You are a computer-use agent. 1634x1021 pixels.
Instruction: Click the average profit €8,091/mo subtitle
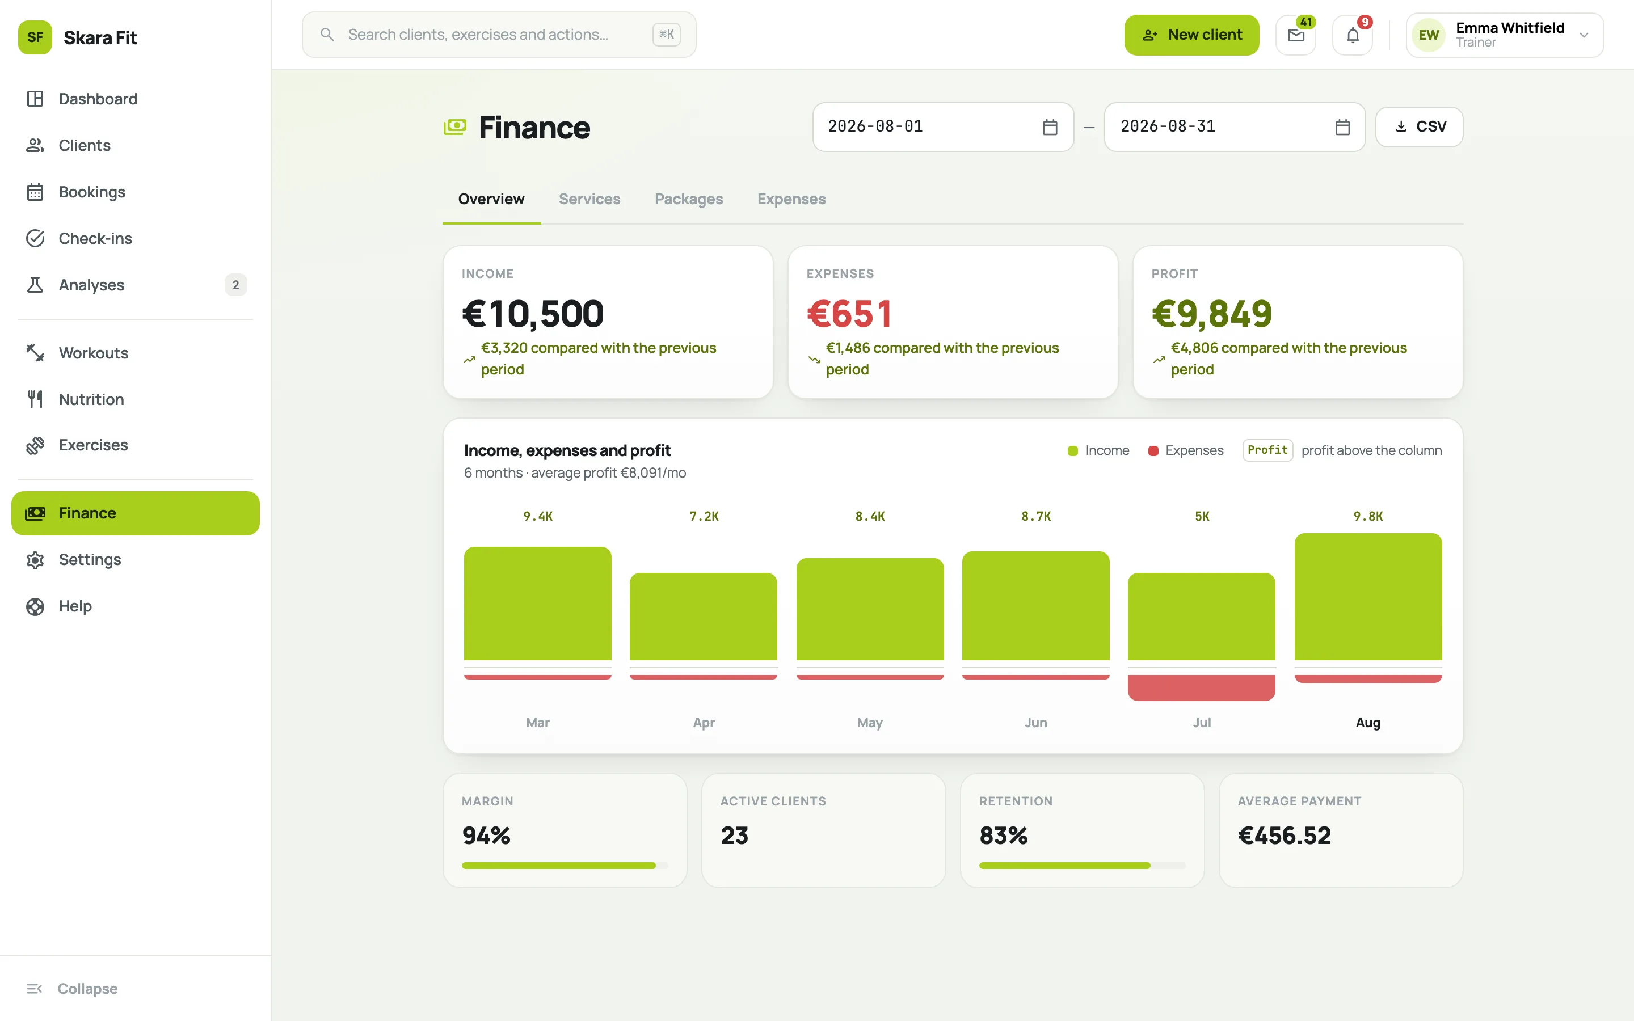point(575,472)
